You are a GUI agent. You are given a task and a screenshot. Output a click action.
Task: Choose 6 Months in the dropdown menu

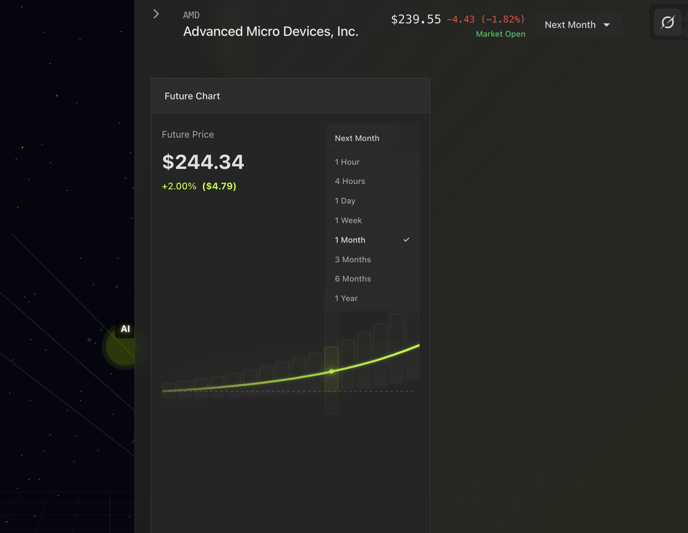tap(353, 279)
